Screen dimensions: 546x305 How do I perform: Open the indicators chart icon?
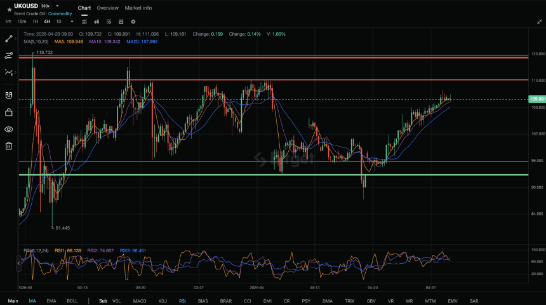[x=84, y=22]
